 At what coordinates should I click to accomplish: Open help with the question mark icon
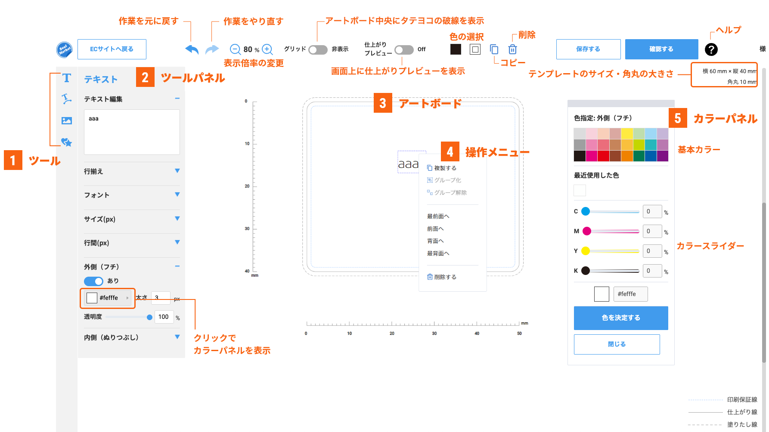(x=711, y=49)
